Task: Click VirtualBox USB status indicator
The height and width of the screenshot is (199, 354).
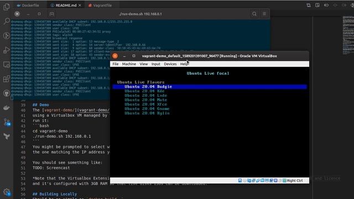Action: tap(258, 181)
